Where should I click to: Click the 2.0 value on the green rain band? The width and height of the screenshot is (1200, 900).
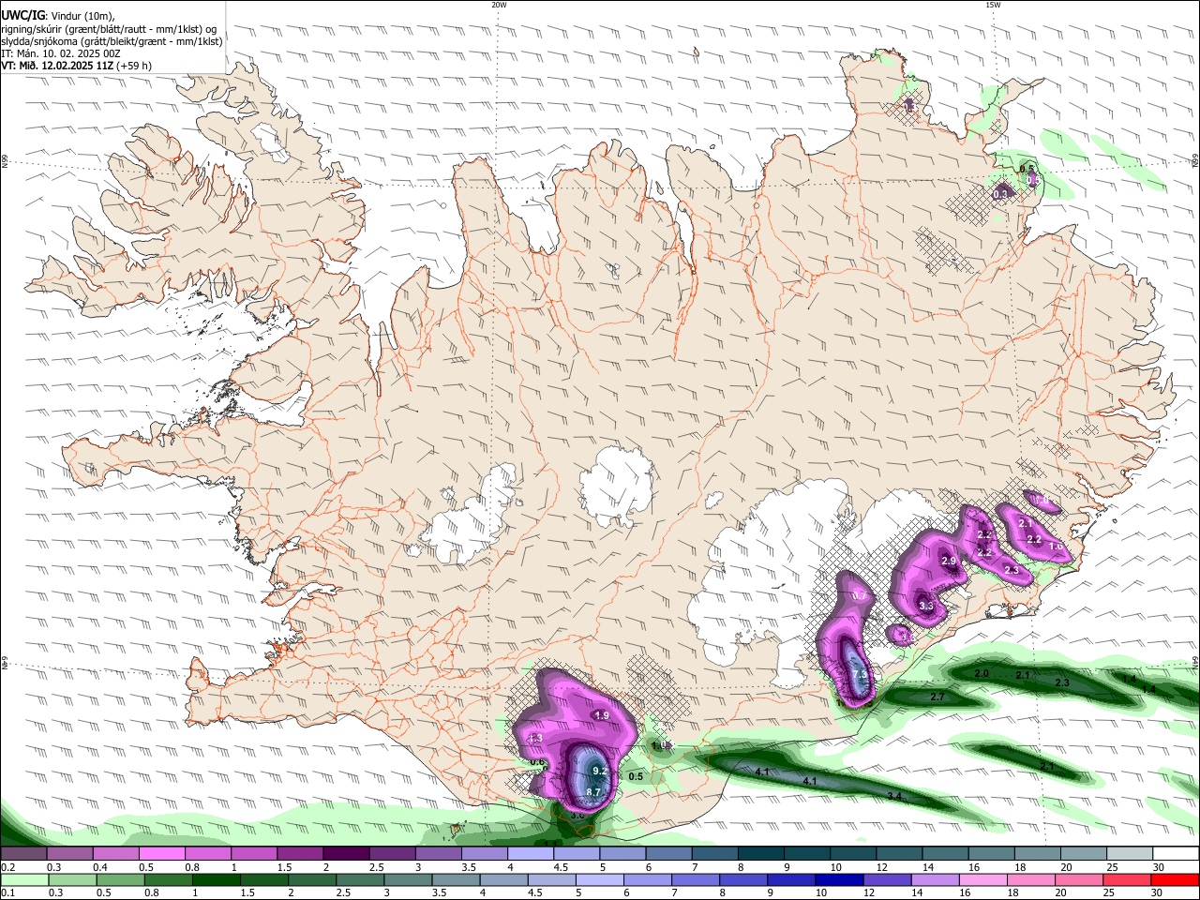click(982, 674)
